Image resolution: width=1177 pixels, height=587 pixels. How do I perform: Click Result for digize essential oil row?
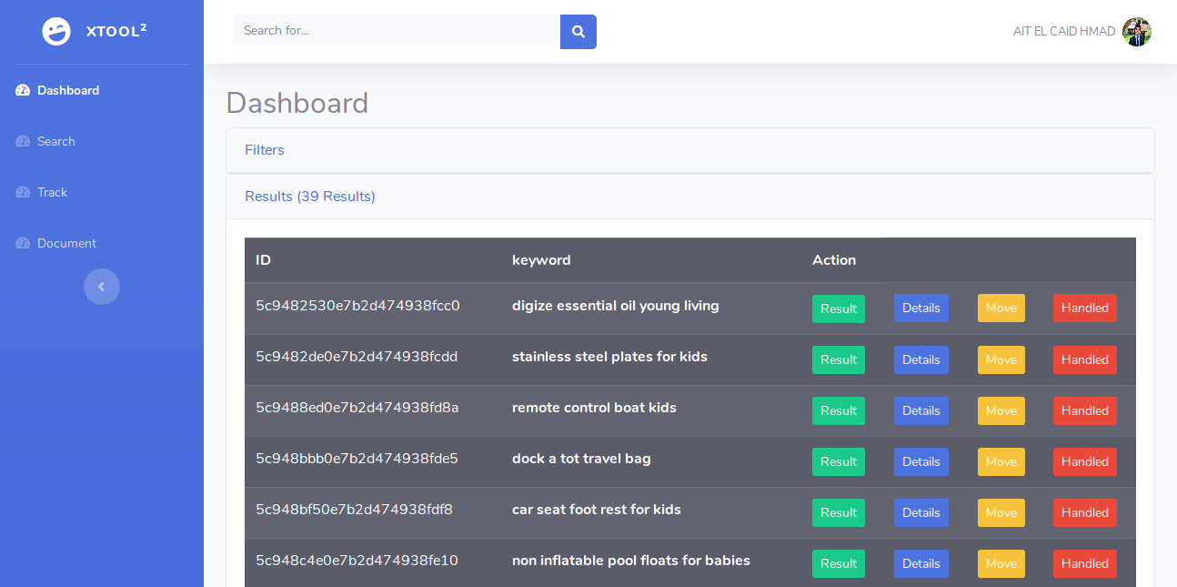838,309
